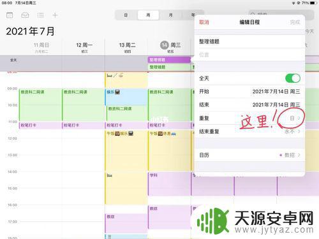Select the 13 周二 day header
The width and height of the screenshot is (319, 239).
click(x=128, y=47)
